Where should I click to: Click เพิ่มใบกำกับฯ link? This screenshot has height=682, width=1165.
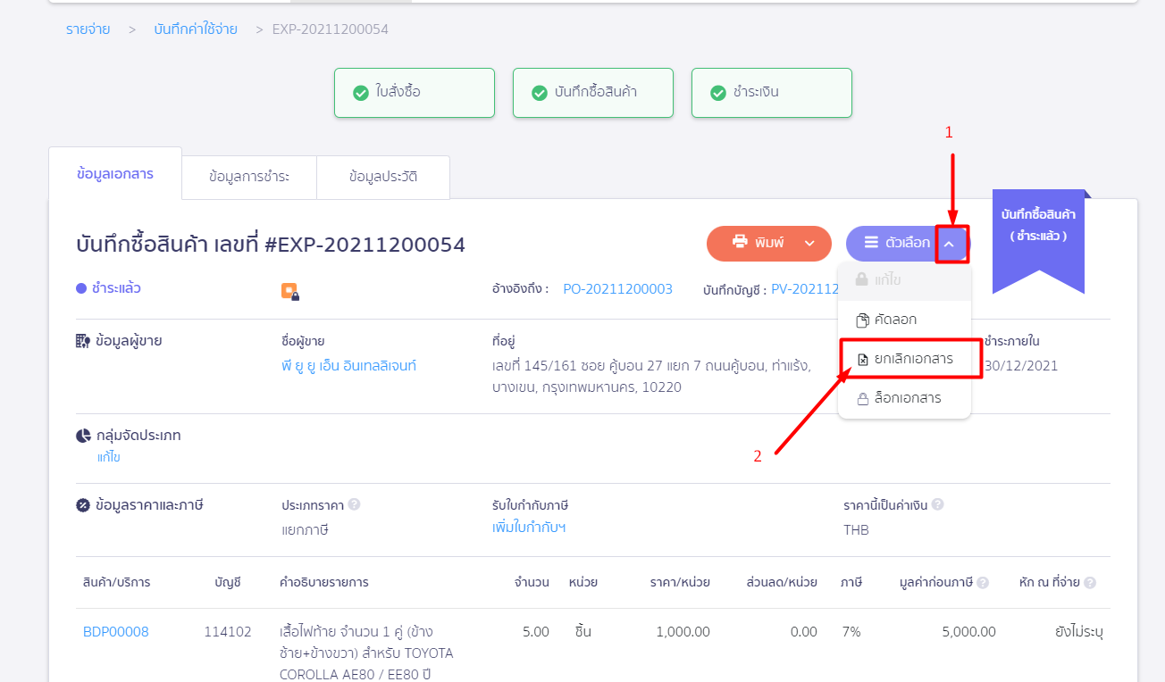click(x=529, y=528)
